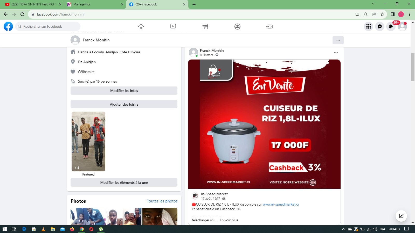Click the new message compose icon
This screenshot has width=415, height=233.
401,216
